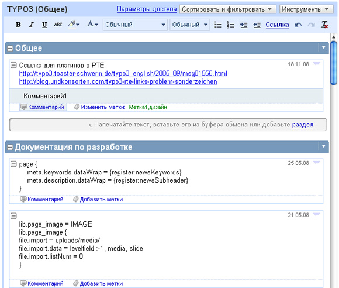Viewport: 339px width, 288px height.
Task: Open the first Обычный font dropdown
Action: [x=135, y=25]
